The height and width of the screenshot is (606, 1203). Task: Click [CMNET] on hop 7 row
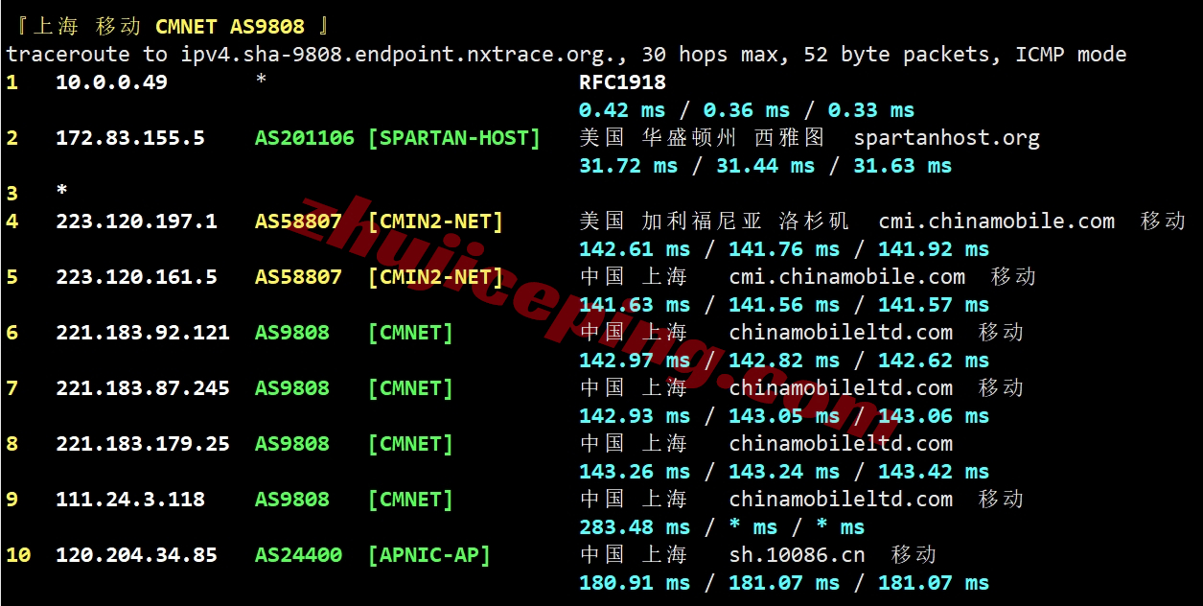point(410,388)
